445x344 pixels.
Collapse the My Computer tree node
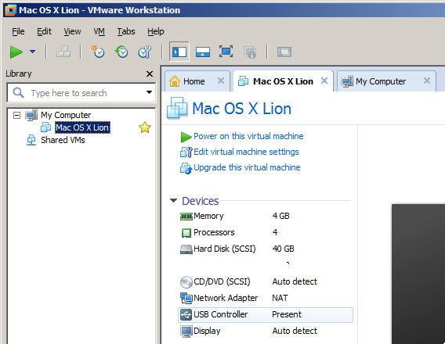[x=16, y=115]
